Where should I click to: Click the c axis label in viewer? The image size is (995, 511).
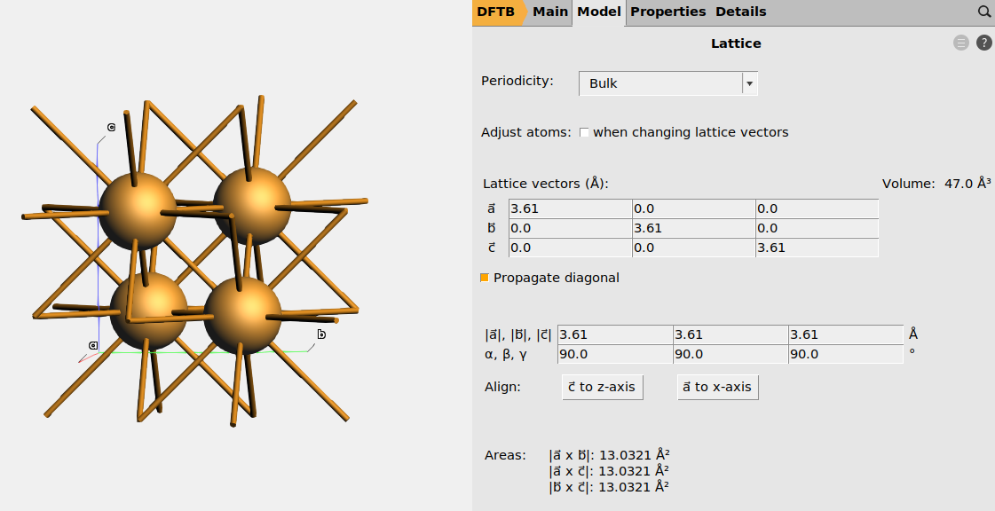coord(111,128)
